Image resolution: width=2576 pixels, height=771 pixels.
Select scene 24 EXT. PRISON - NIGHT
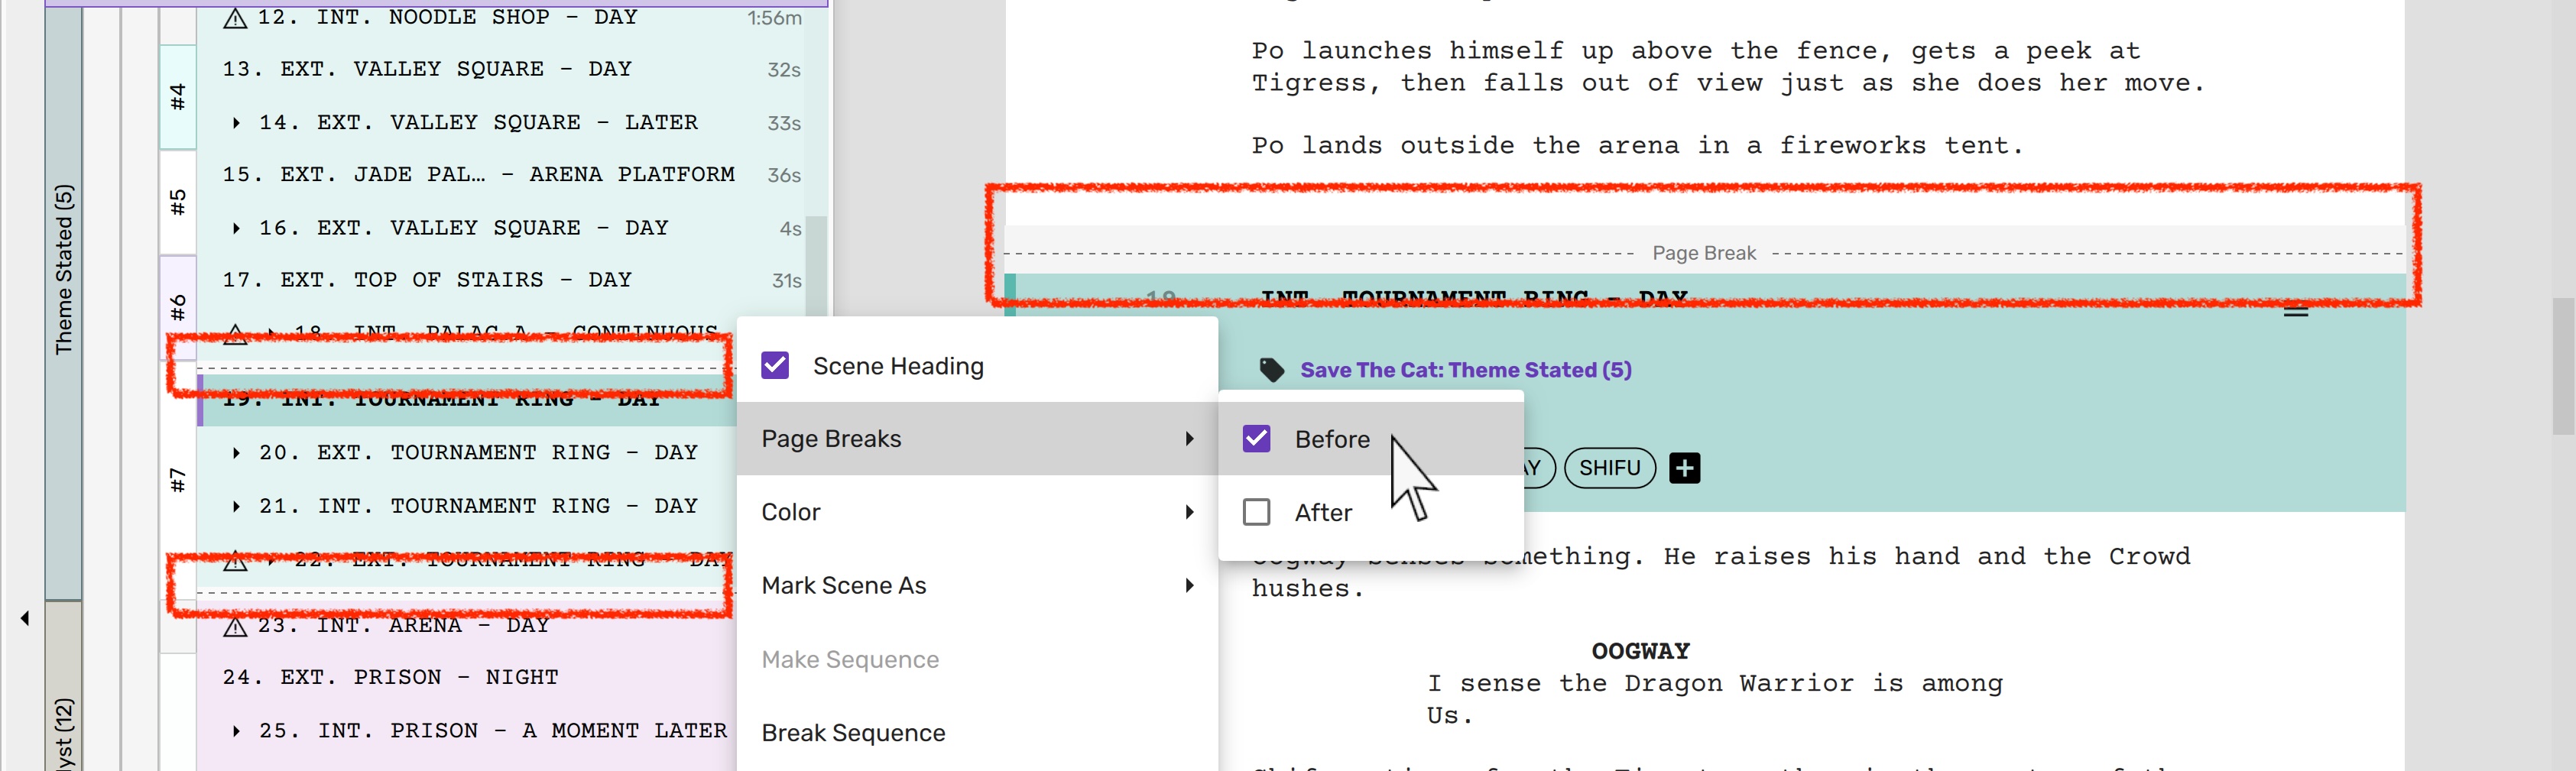coord(390,678)
